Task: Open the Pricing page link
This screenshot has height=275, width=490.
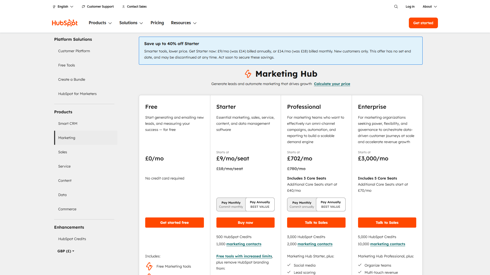Action: point(157,23)
